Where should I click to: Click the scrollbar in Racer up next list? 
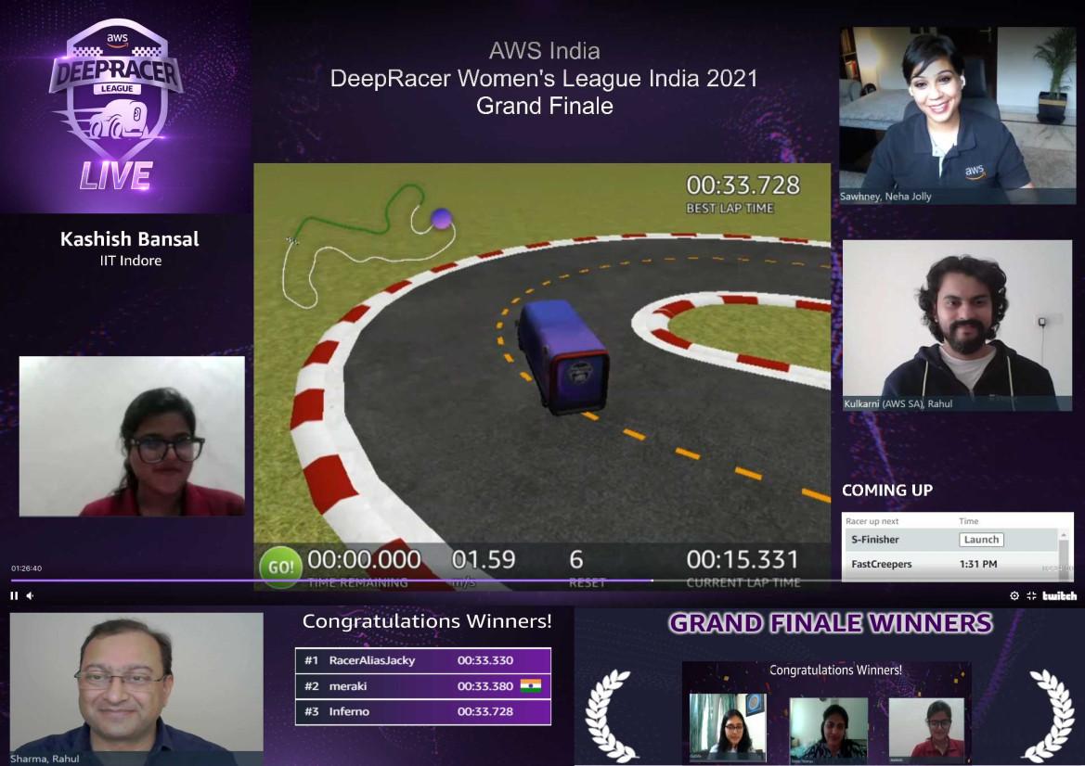click(1065, 555)
